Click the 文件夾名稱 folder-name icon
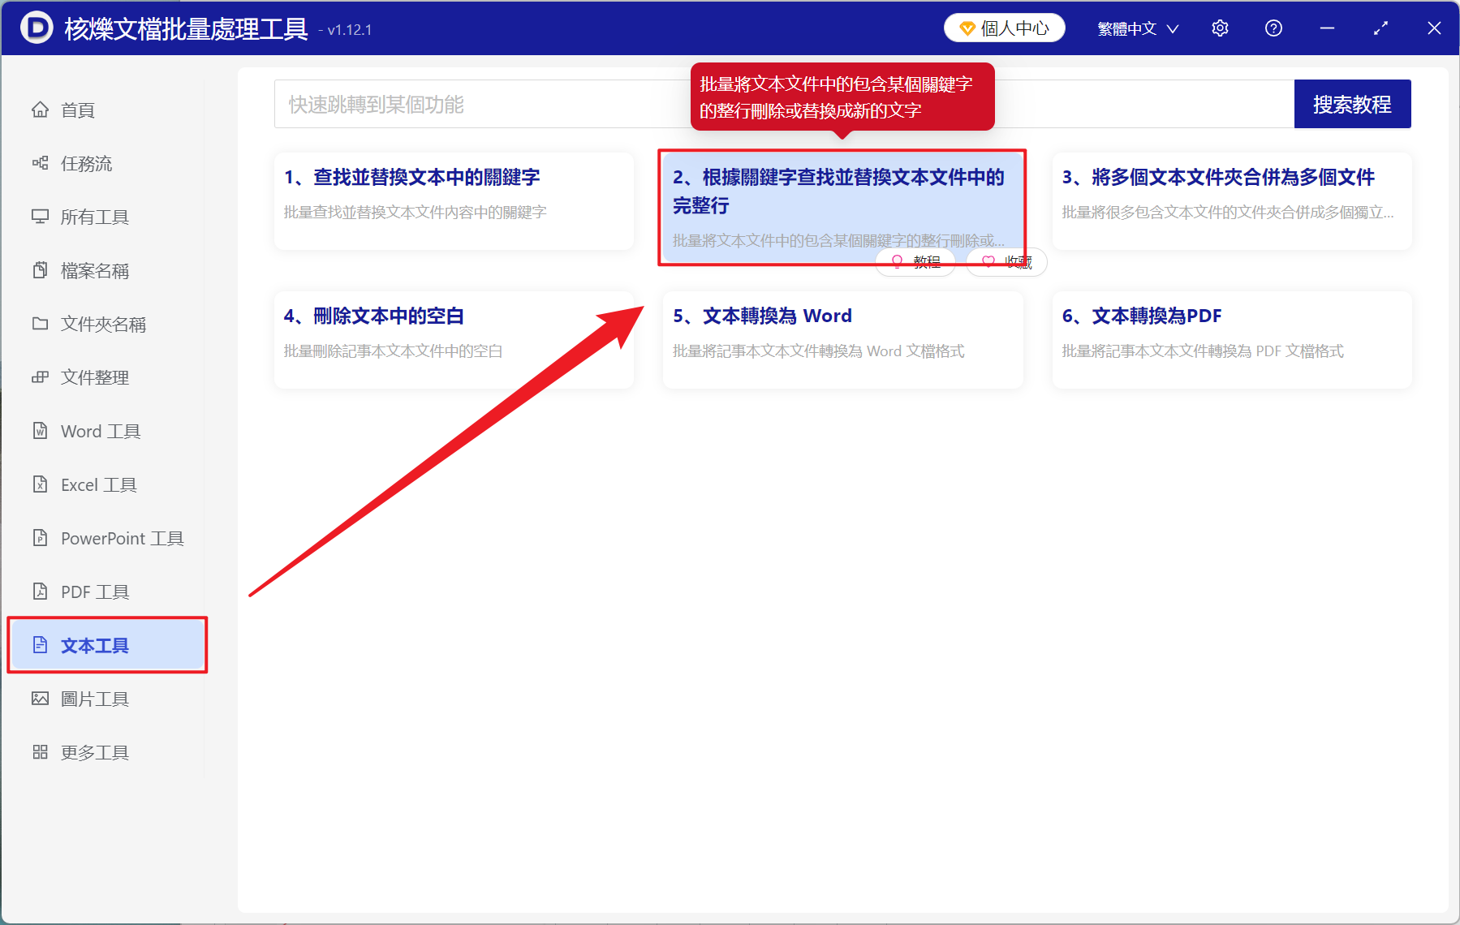Viewport: 1460px width, 925px height. (x=41, y=324)
